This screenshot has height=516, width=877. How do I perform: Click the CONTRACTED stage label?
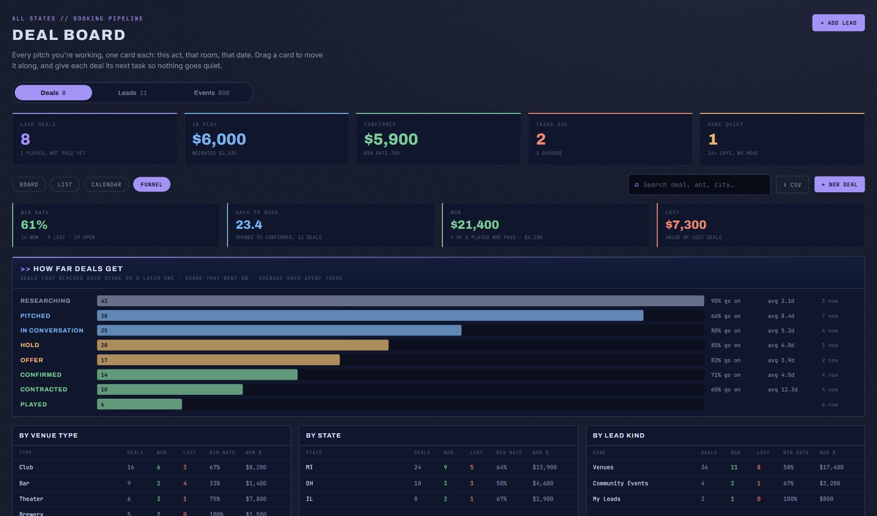click(44, 389)
